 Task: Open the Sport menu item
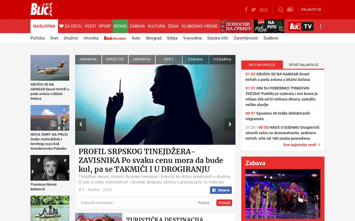(x=105, y=26)
